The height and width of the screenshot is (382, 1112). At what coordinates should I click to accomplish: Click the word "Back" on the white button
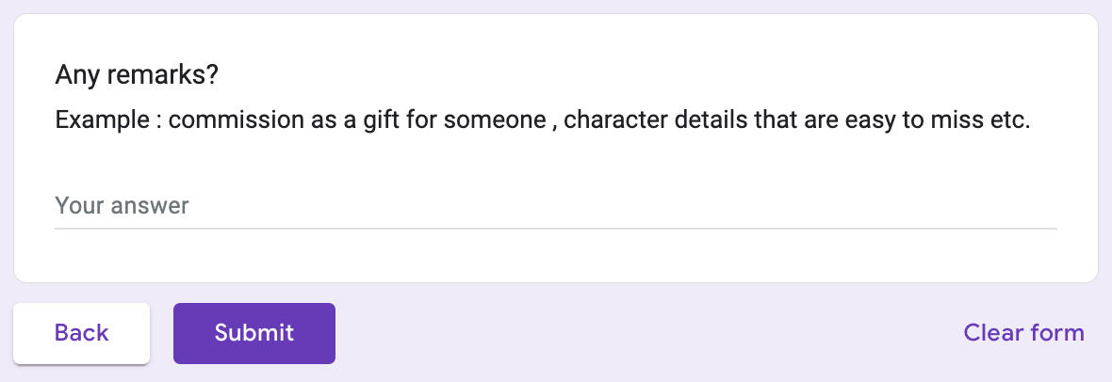coord(82,333)
